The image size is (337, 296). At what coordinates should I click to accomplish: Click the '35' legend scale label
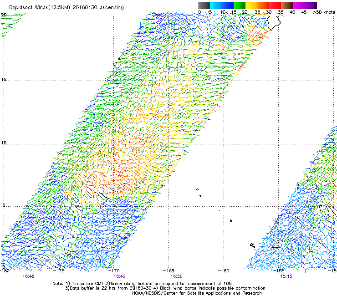click(281, 12)
